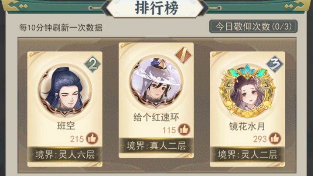The height and width of the screenshot is (176, 314).
Task: Click the rank 1 badge icon
Action: [183, 54]
